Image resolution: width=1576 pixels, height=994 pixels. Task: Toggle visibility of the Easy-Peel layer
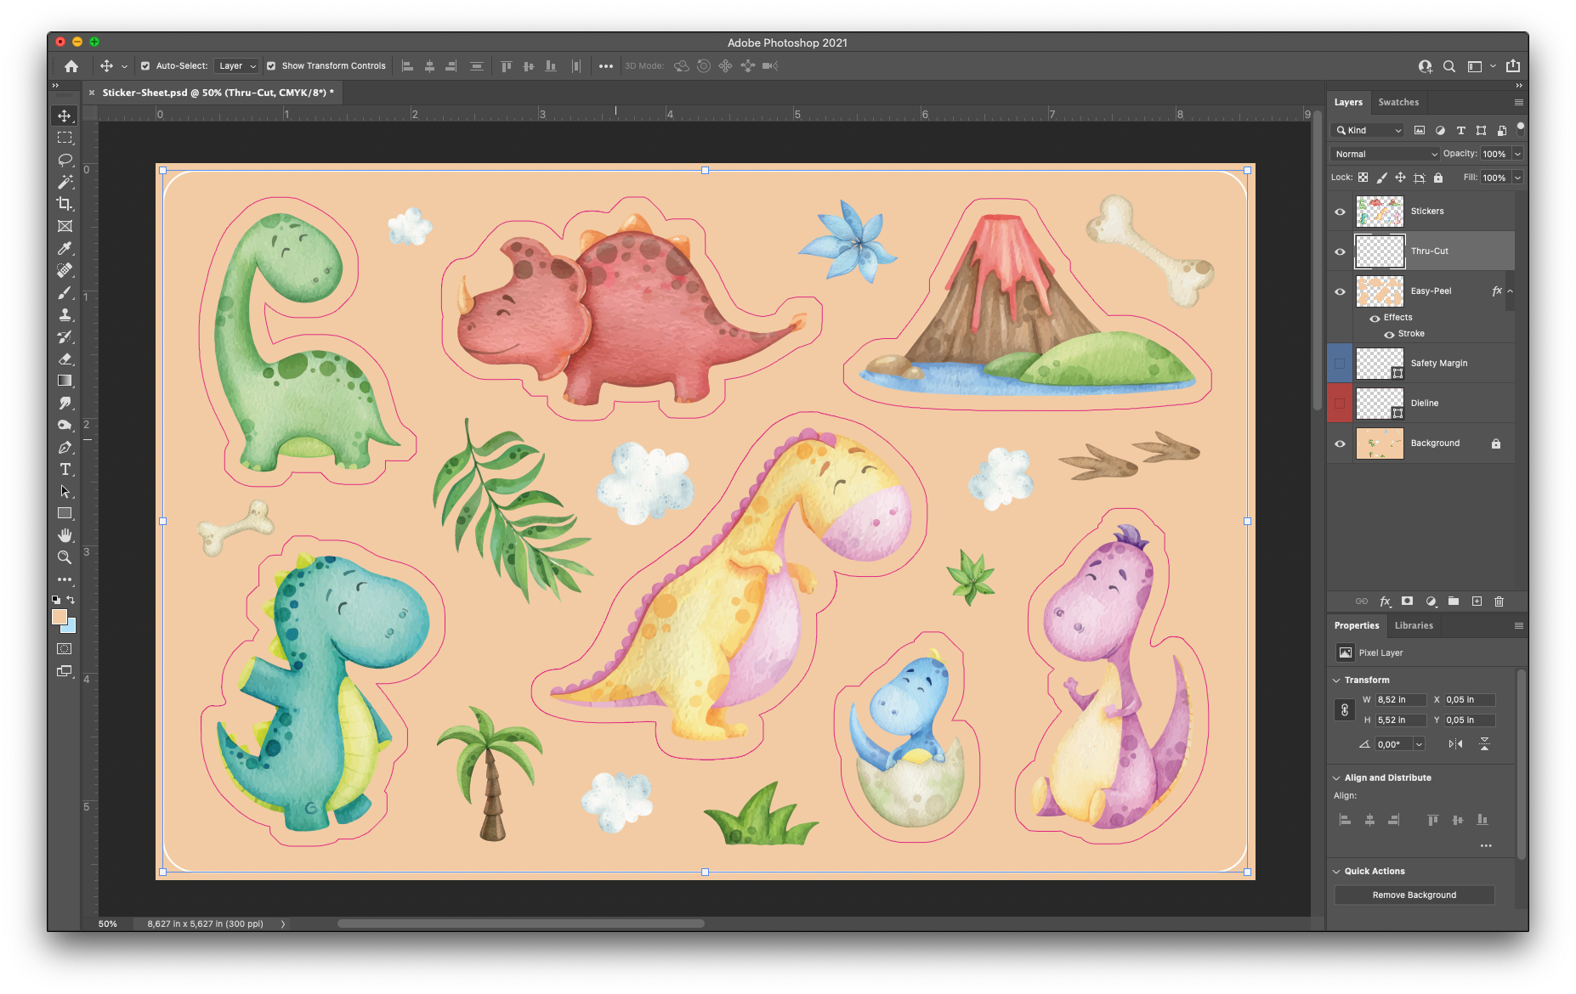[1341, 291]
